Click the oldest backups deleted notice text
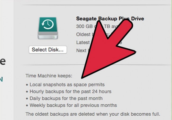 [x=93, y=114]
